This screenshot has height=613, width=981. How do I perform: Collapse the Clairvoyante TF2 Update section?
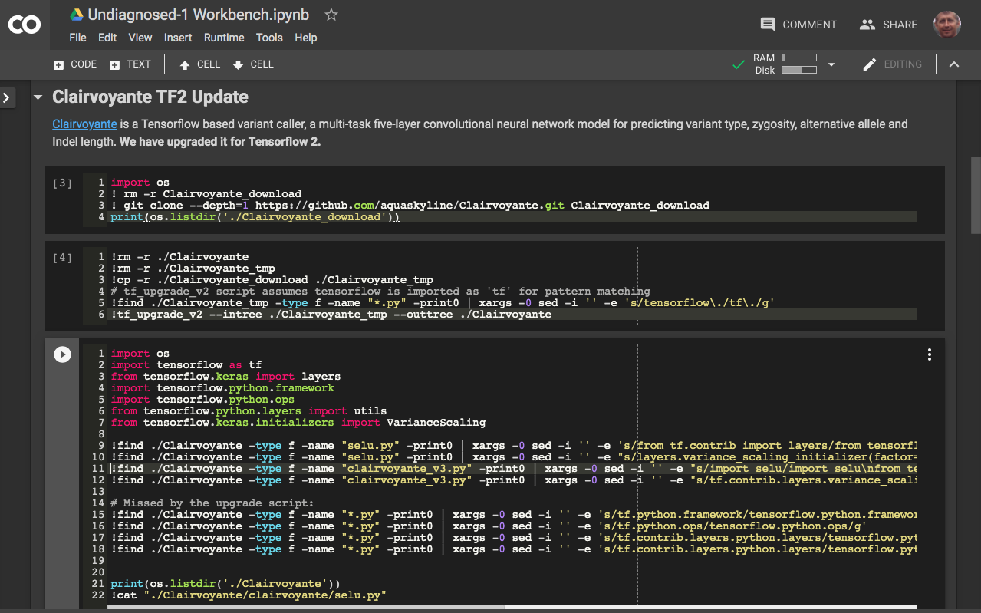(x=38, y=97)
